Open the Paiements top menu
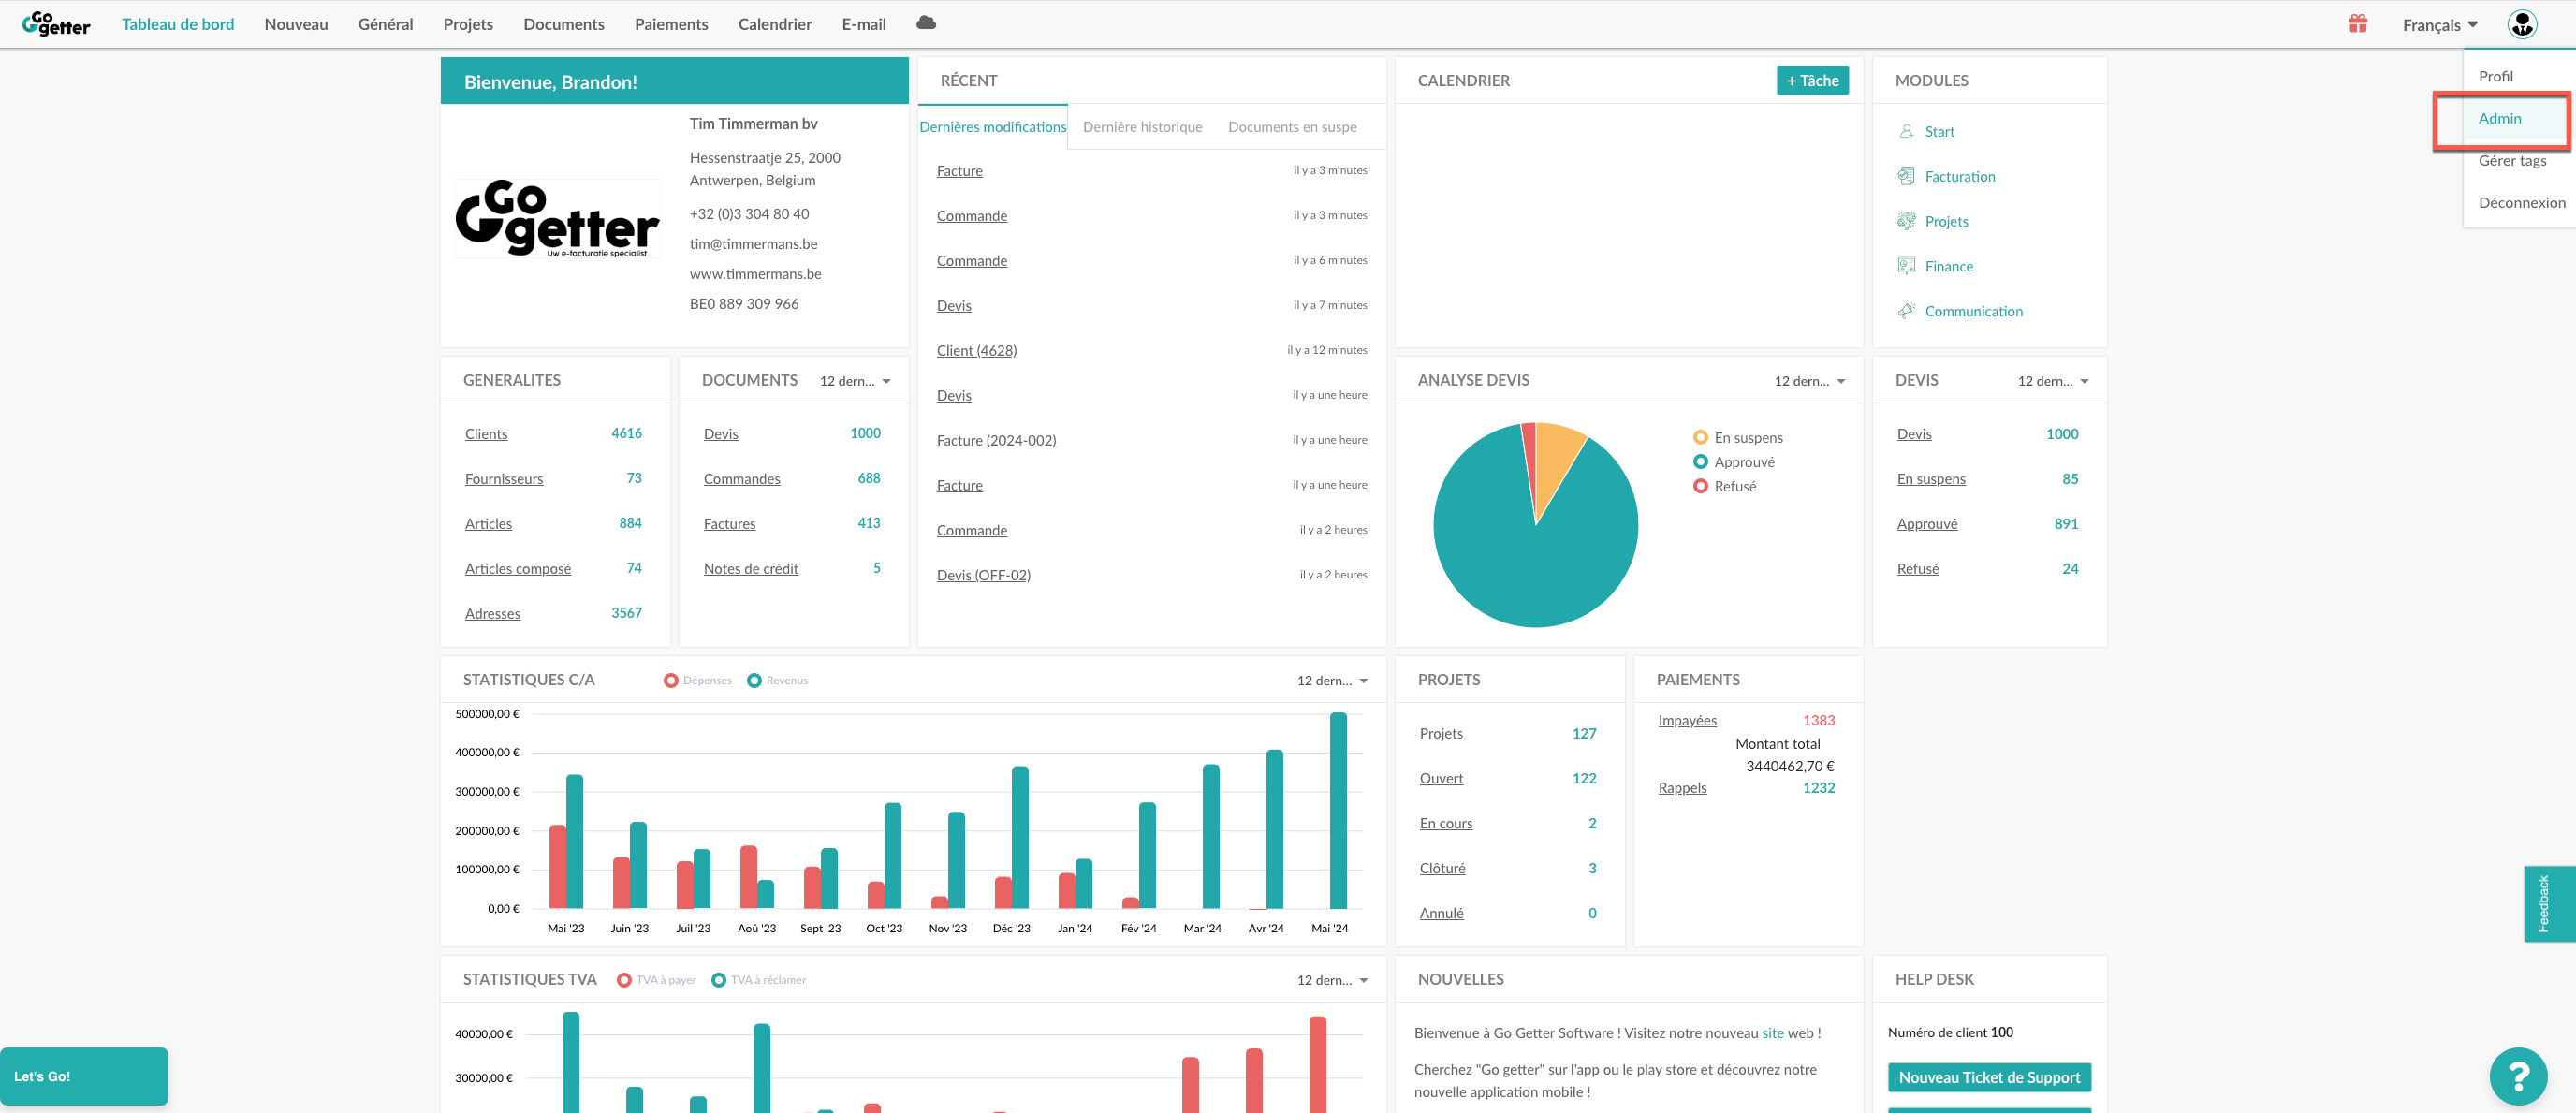 click(671, 24)
